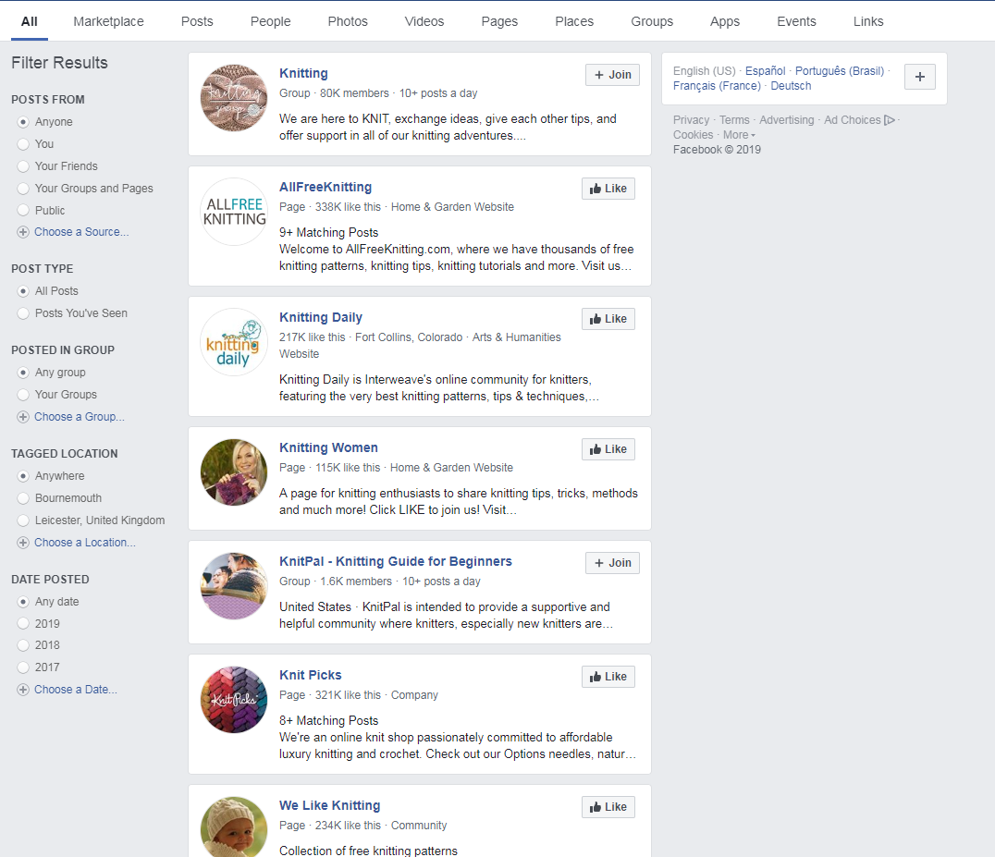The width and height of the screenshot is (995, 857).
Task: Switch language to Deutsch
Action: [x=791, y=86]
